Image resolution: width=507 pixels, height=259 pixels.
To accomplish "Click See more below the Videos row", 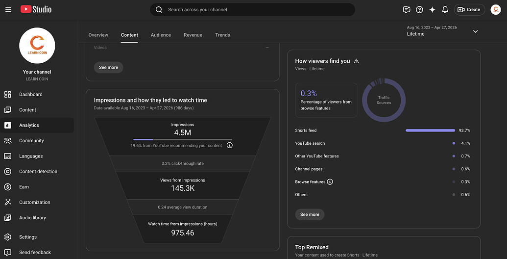I will click(109, 67).
